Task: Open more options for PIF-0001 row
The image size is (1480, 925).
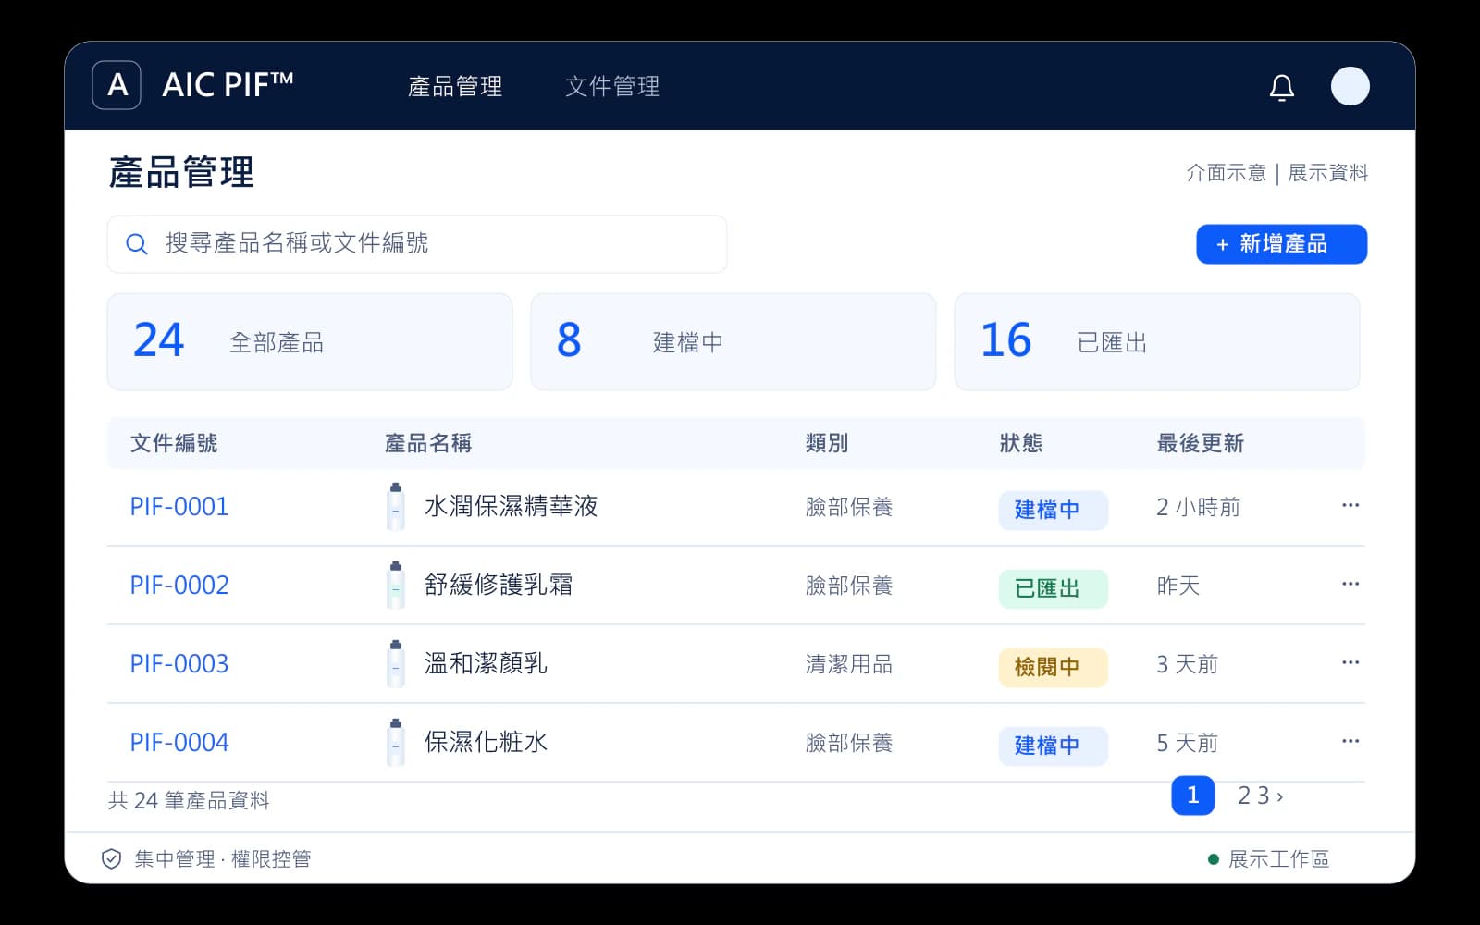Action: click(x=1350, y=505)
